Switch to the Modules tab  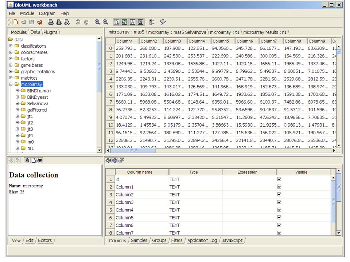[x=19, y=32]
